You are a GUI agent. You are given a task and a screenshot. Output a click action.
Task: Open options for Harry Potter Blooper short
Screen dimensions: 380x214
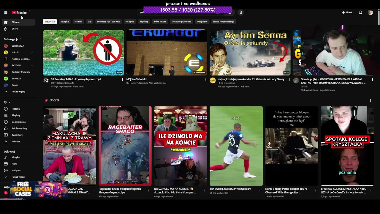[x=315, y=190]
